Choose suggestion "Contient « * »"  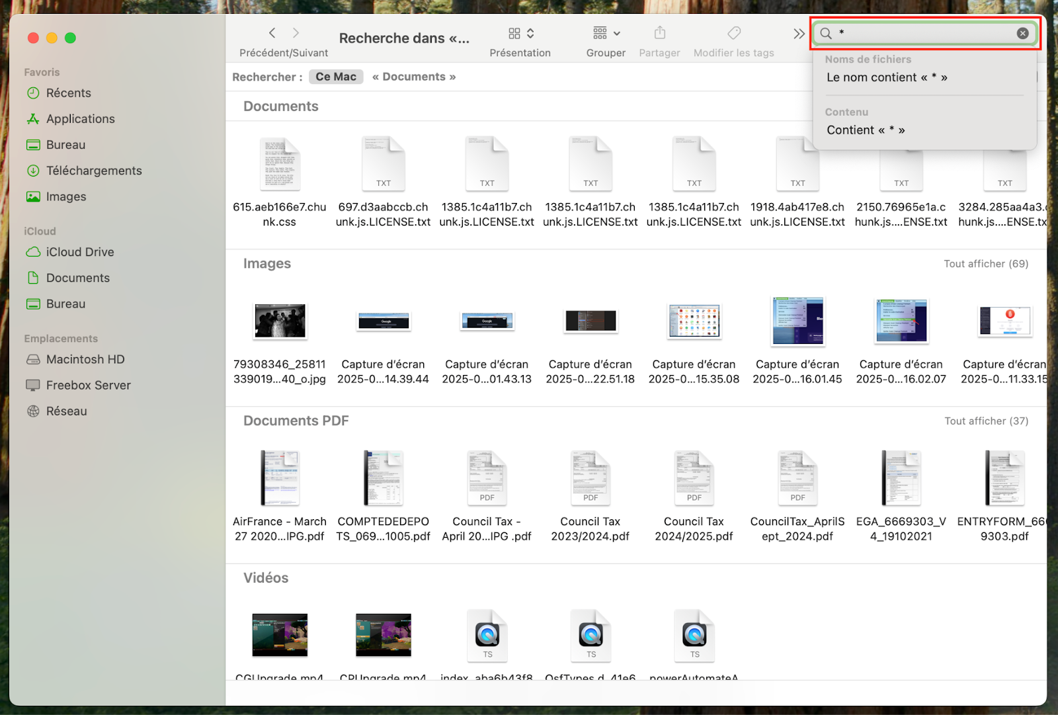(x=865, y=130)
